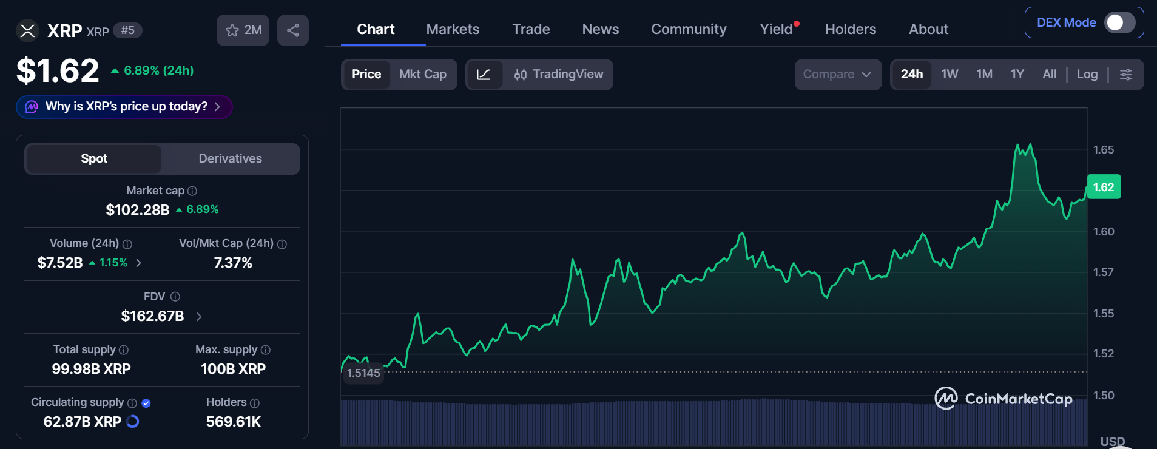
Task: Click Market cap info icon
Action: coord(192,191)
